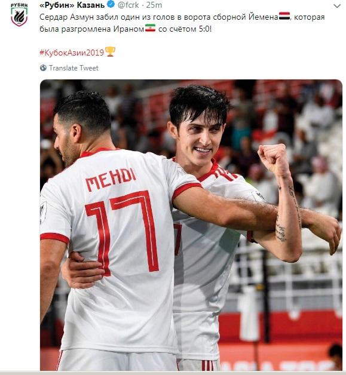Viewport: 346px width, 375px height.
Task: Click the tweet body text to expand
Action: tap(182, 23)
